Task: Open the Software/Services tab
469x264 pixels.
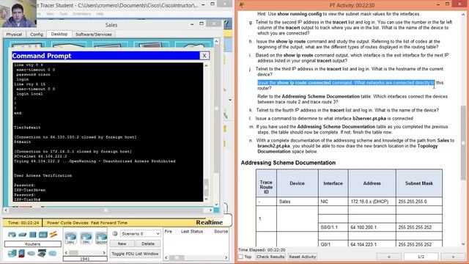Action: pyautogui.click(x=94, y=34)
